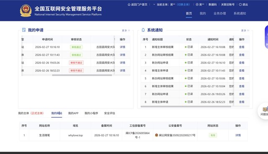Open 详情 for the 生活随笔 website row
The image size is (268, 154).
(238, 135)
